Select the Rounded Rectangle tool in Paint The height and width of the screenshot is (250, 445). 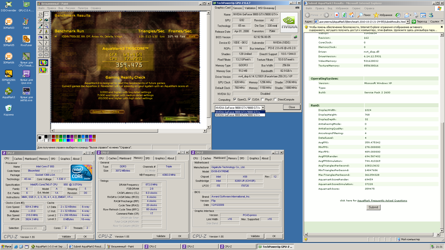[x=46, y=55]
